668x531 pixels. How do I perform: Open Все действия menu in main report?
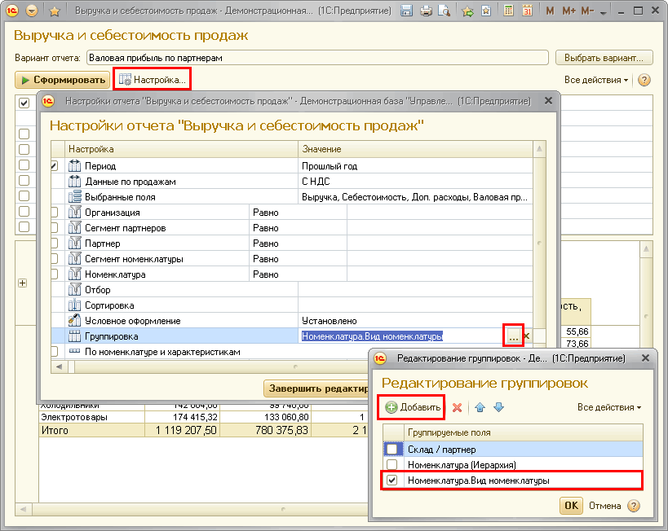596,80
